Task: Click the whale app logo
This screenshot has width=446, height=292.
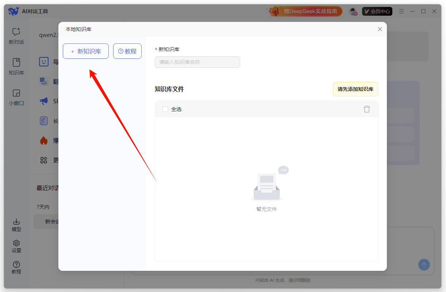Action: [x=13, y=11]
